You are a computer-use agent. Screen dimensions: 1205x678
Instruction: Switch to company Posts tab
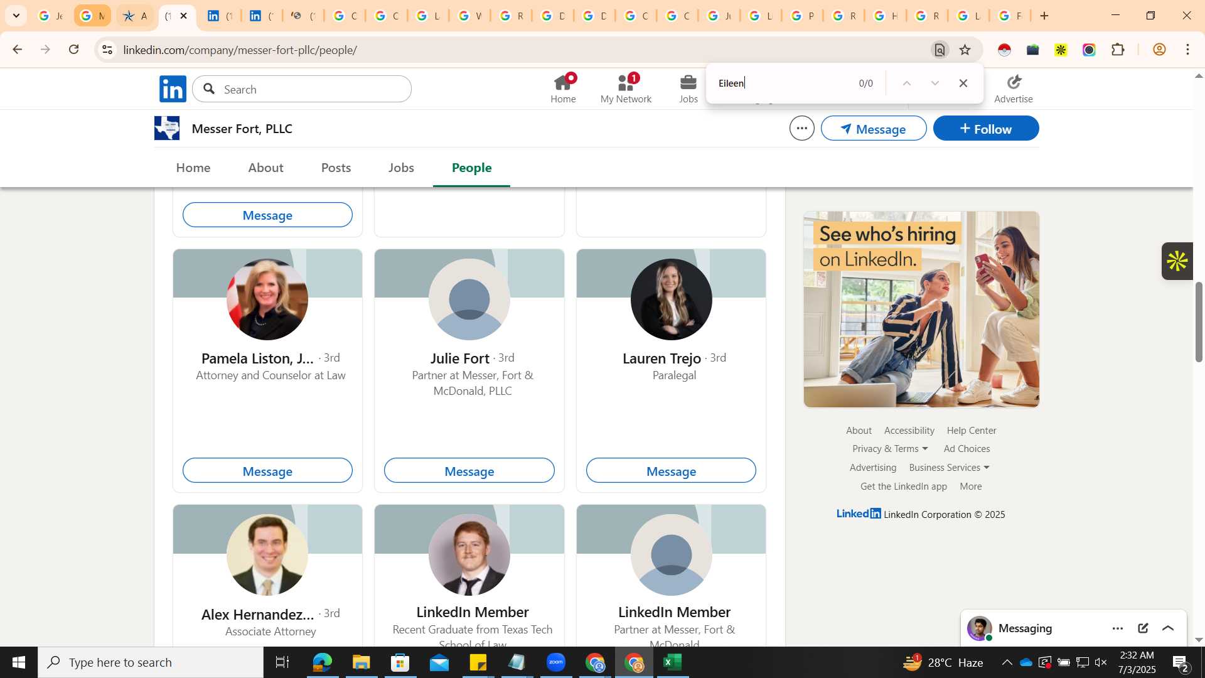(x=336, y=168)
